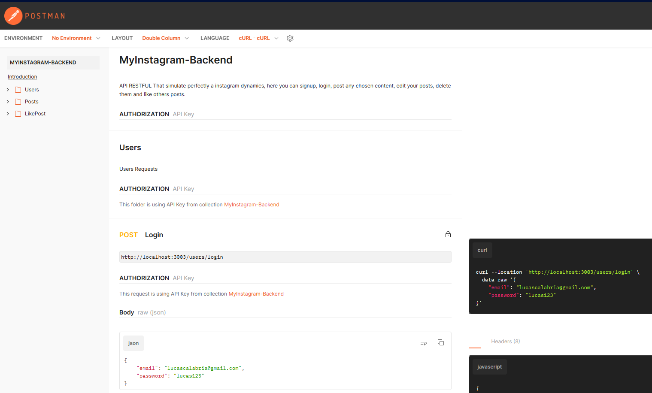Image resolution: width=652 pixels, height=393 pixels.
Task: Click the curl label in code panel
Action: [482, 250]
